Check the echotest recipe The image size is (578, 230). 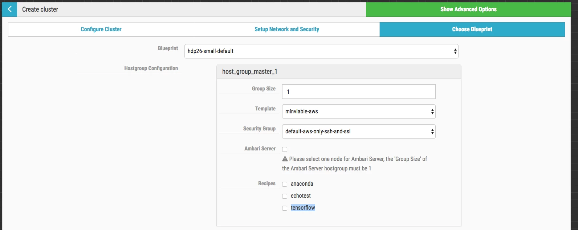coord(285,196)
